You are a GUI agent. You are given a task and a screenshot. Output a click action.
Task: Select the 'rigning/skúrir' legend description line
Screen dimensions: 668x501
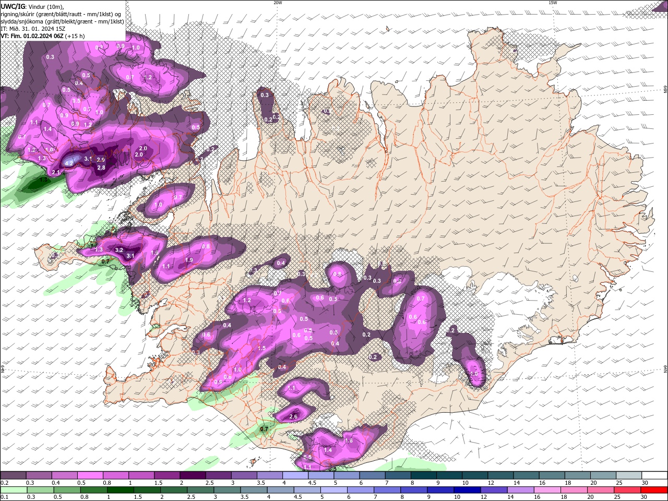tap(60, 14)
